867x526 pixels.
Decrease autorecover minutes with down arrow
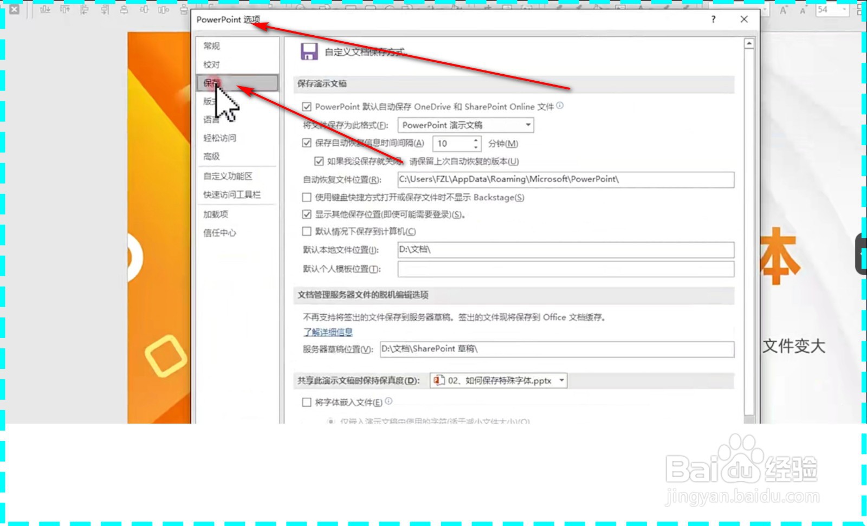point(476,147)
